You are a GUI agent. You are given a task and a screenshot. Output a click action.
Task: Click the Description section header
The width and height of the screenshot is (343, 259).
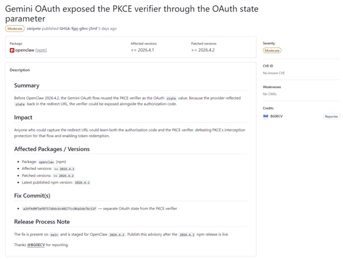click(x=20, y=70)
